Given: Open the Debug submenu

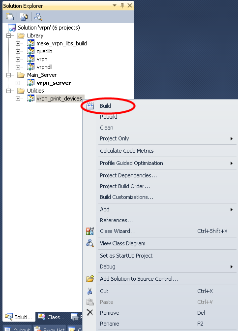Looking at the screenshot, I should click(160, 266).
